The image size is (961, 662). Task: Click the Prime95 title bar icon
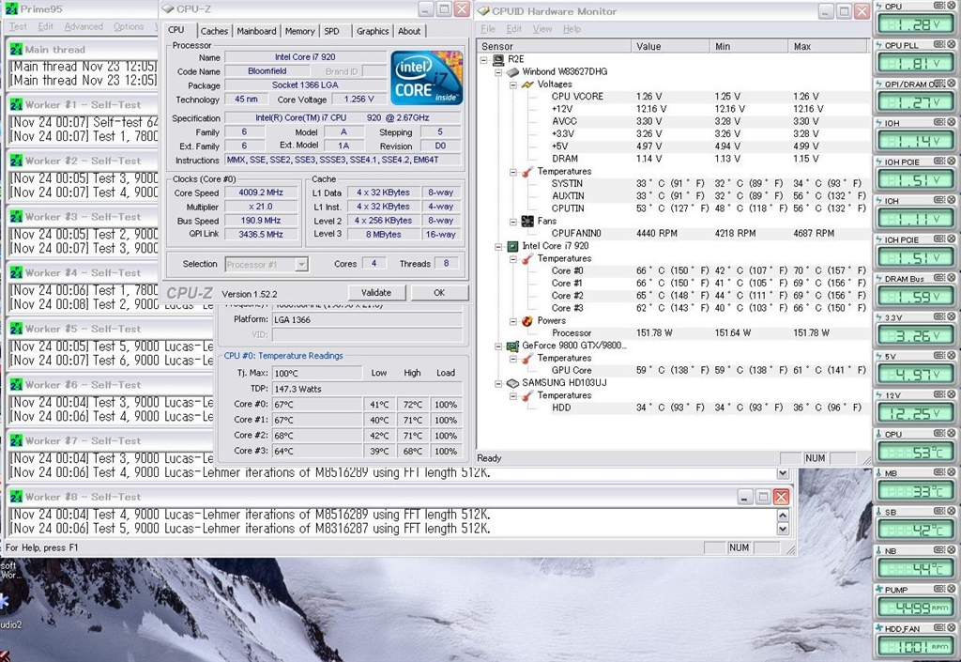(x=12, y=9)
